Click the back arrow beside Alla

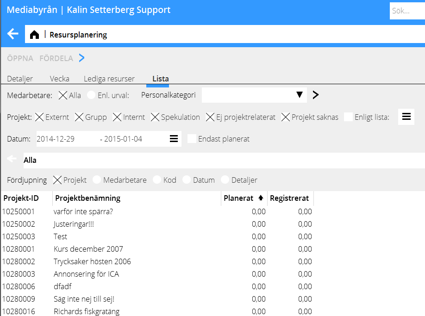click(12, 159)
